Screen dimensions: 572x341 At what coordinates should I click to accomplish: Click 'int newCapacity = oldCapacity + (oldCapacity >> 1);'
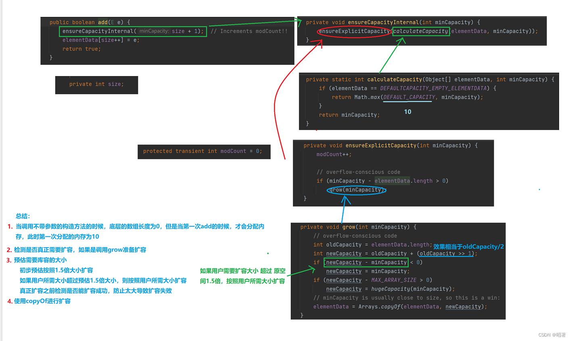click(x=395, y=253)
